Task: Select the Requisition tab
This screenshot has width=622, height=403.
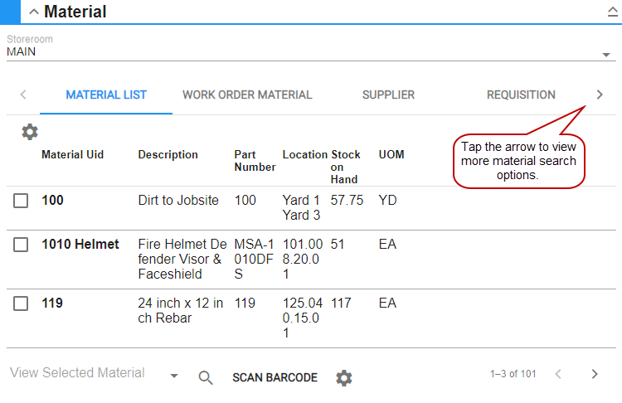Action: 521,95
